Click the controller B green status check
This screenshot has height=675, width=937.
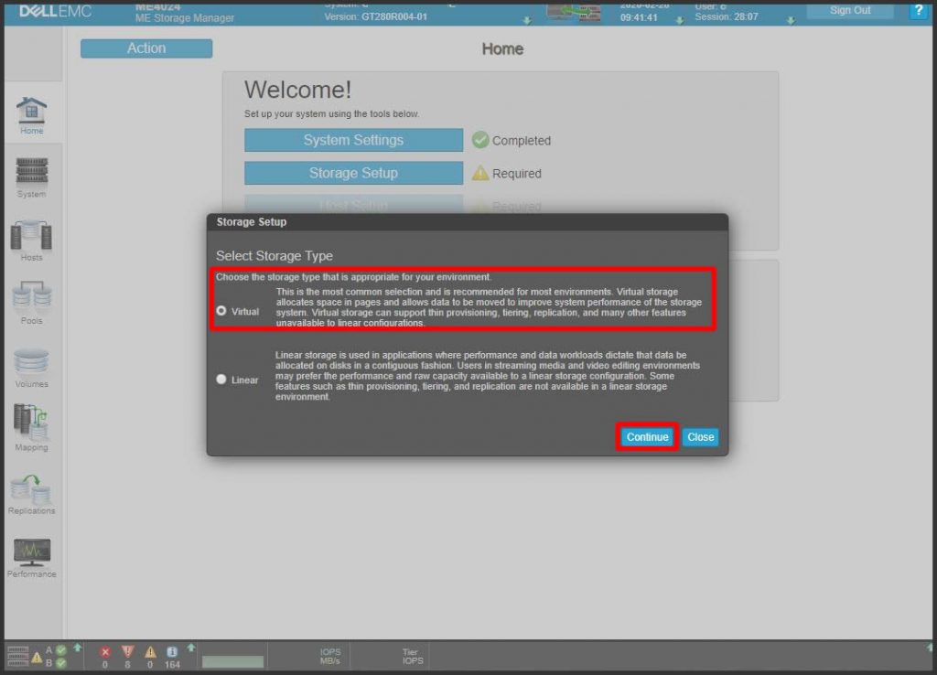click(61, 662)
